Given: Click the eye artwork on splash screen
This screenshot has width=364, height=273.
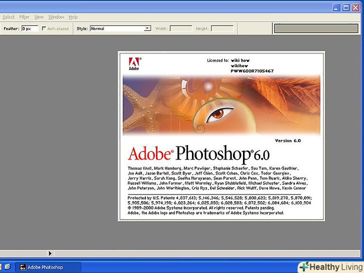Looking at the screenshot, I should click(218, 113).
